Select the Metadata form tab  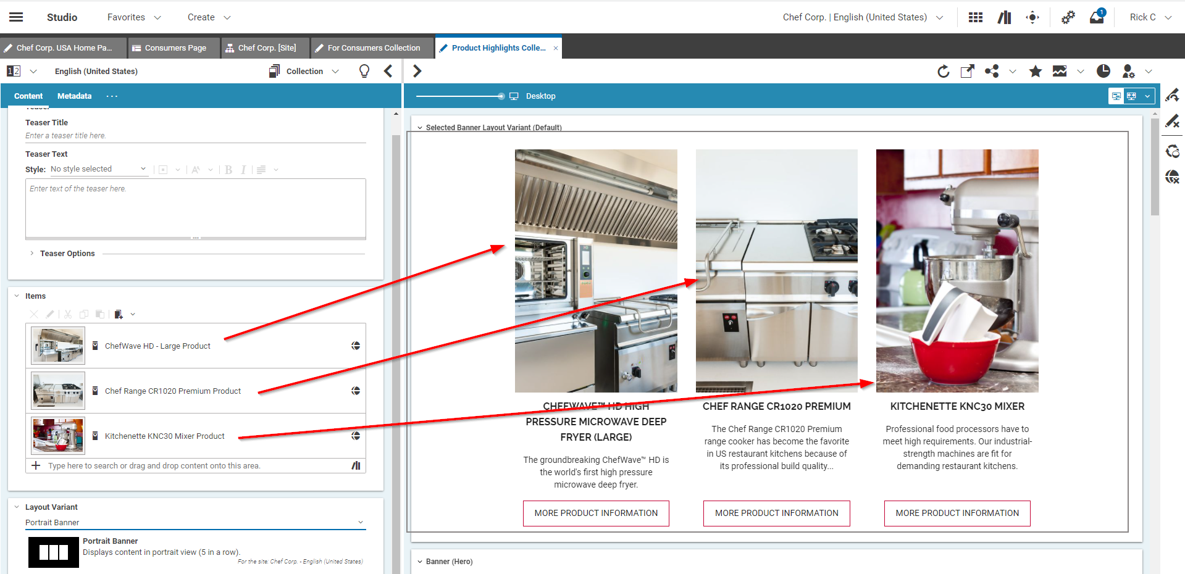click(x=75, y=96)
